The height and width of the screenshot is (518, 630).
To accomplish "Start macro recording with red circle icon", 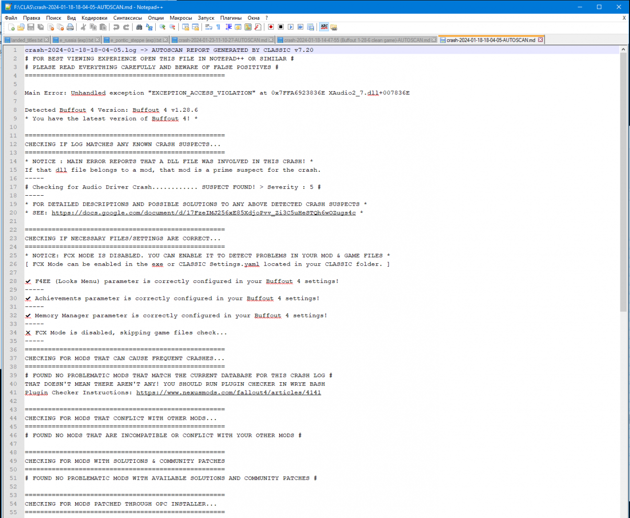I will [x=271, y=27].
